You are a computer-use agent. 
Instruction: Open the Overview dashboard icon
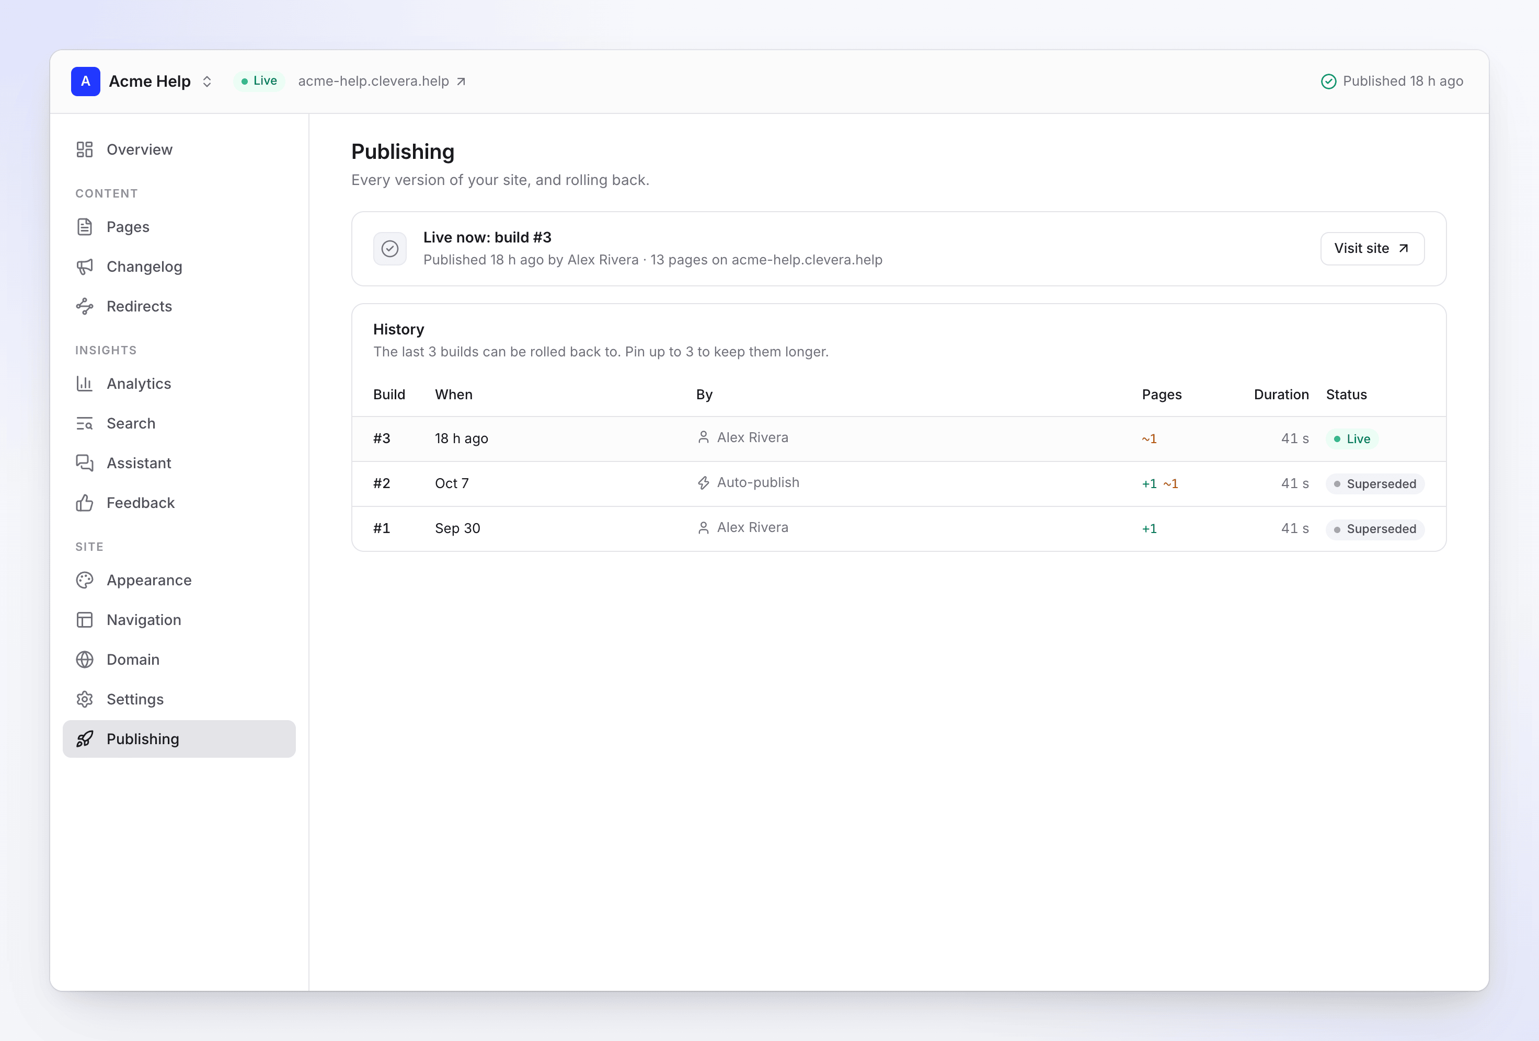(85, 149)
